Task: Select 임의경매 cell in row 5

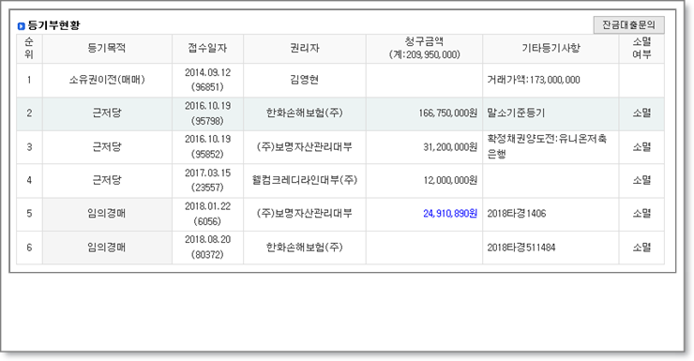Action: (x=107, y=214)
